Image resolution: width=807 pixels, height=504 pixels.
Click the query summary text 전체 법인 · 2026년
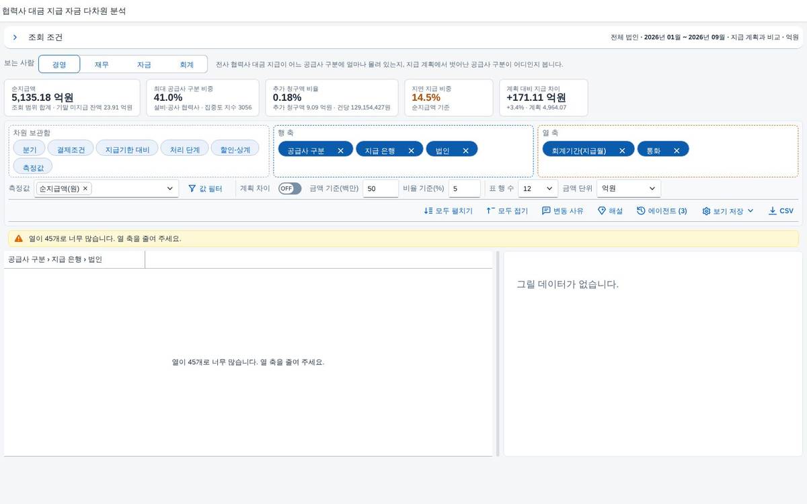coord(704,38)
